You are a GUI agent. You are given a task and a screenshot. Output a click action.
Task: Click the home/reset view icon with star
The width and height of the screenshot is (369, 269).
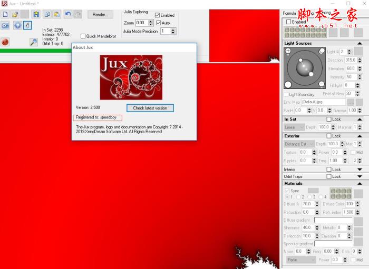pos(36,14)
